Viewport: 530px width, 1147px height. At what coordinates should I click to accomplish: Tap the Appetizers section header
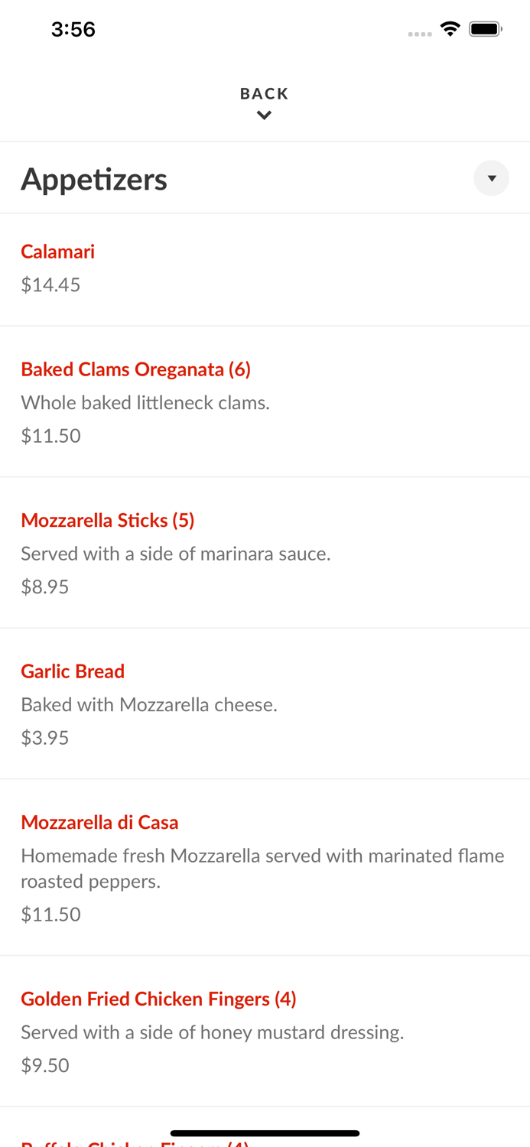click(94, 178)
